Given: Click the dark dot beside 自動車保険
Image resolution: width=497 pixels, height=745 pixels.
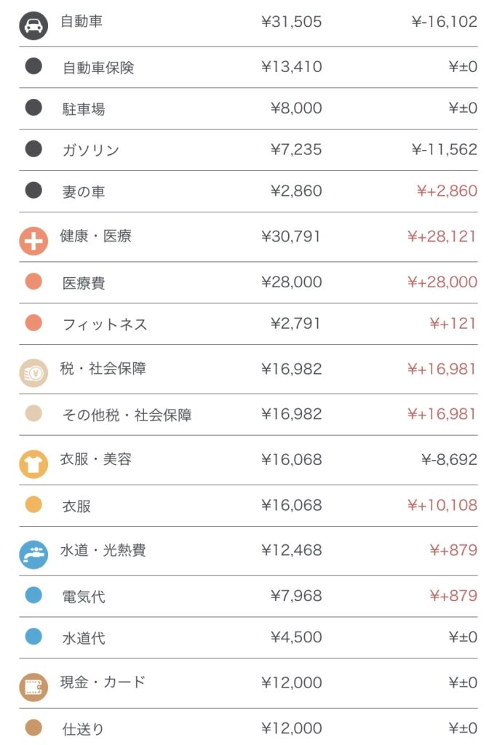Looking at the screenshot, I should coord(33,66).
